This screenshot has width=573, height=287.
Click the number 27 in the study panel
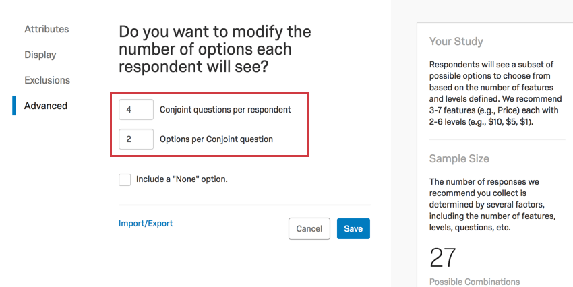coord(443,257)
